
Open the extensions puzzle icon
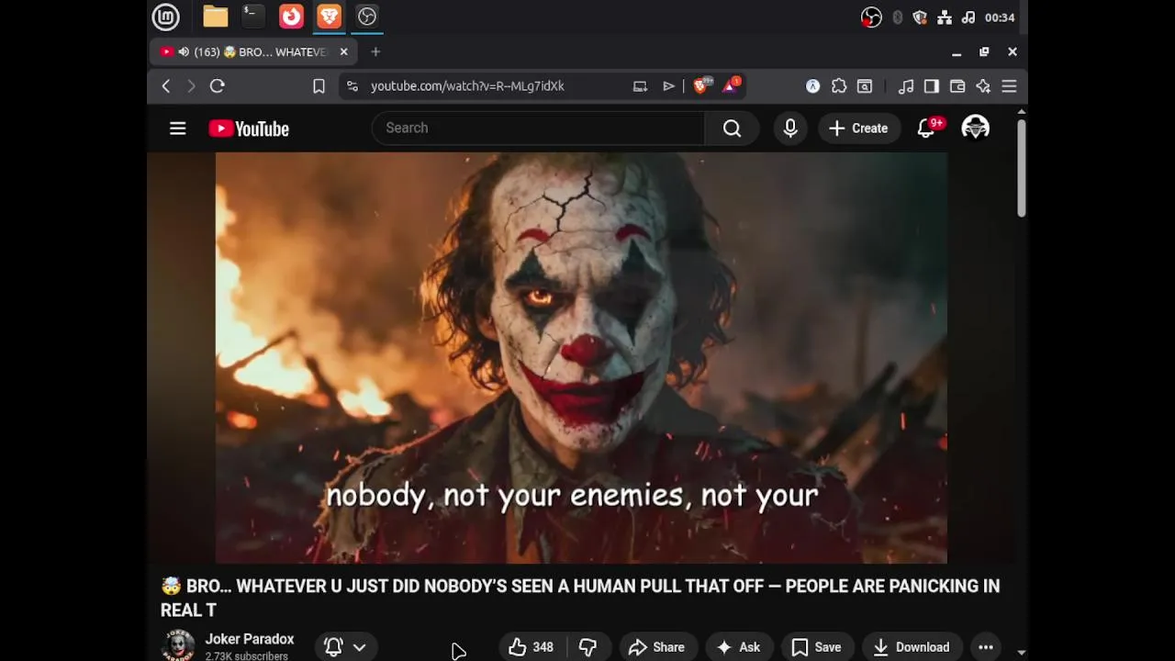(839, 86)
